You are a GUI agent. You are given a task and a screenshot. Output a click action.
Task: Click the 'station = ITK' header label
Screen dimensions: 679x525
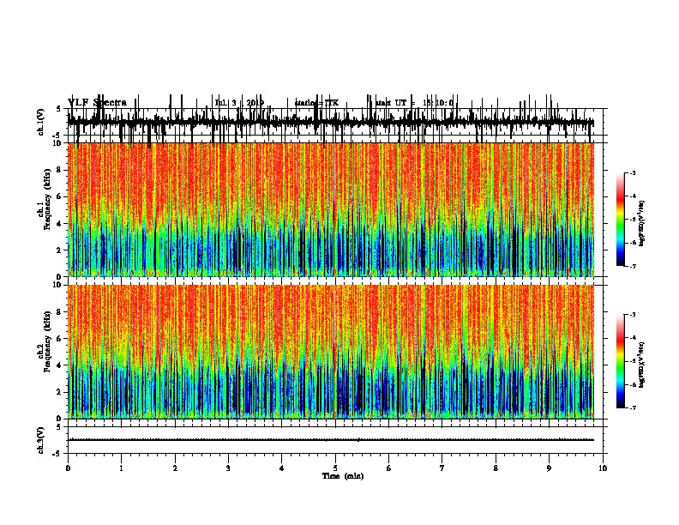(x=316, y=103)
